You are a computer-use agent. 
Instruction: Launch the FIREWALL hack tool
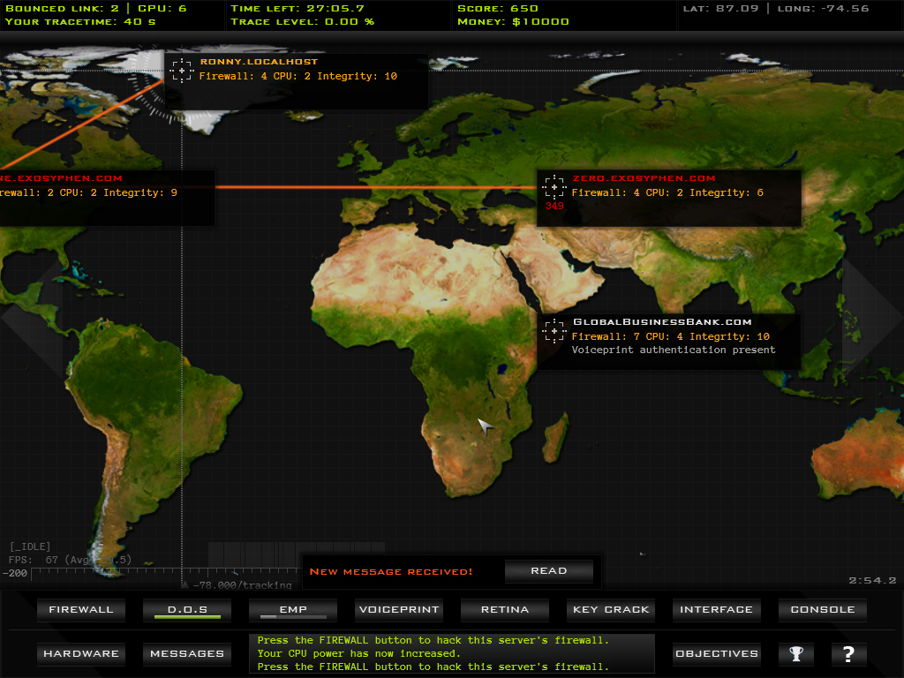point(81,610)
